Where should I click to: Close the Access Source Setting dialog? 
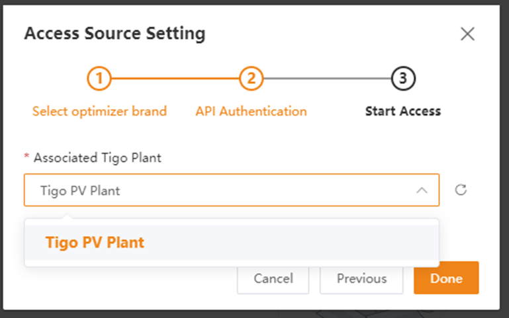click(x=467, y=34)
